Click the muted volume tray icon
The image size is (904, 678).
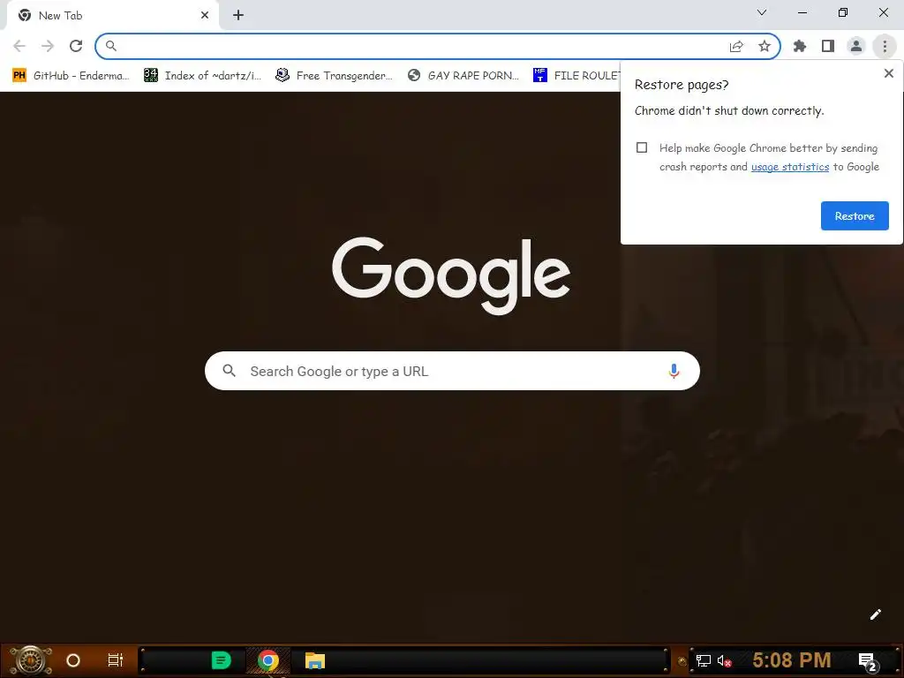point(724,660)
